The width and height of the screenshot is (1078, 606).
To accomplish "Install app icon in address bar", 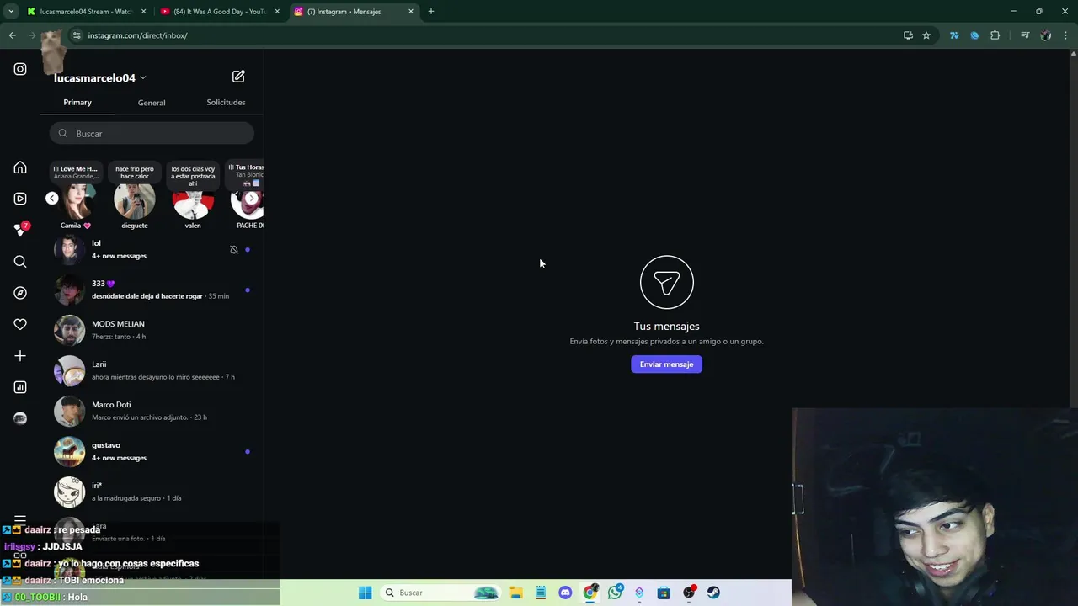I will pos(908,35).
